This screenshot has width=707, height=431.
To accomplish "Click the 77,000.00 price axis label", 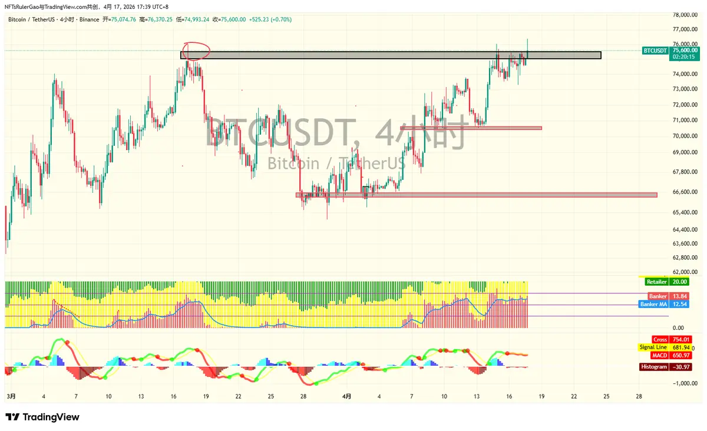I will [x=686, y=29].
